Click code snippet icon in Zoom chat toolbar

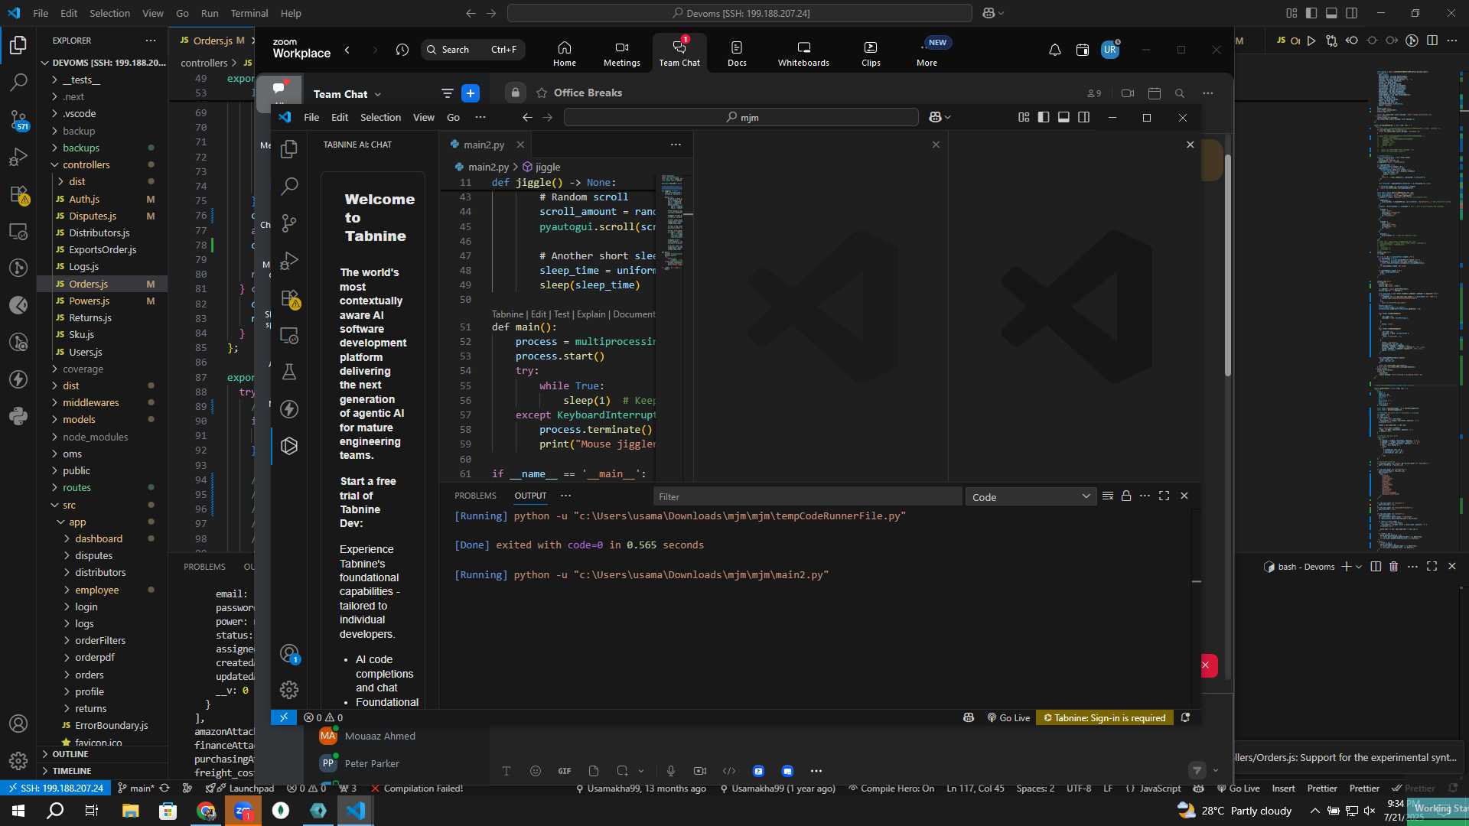click(x=729, y=771)
